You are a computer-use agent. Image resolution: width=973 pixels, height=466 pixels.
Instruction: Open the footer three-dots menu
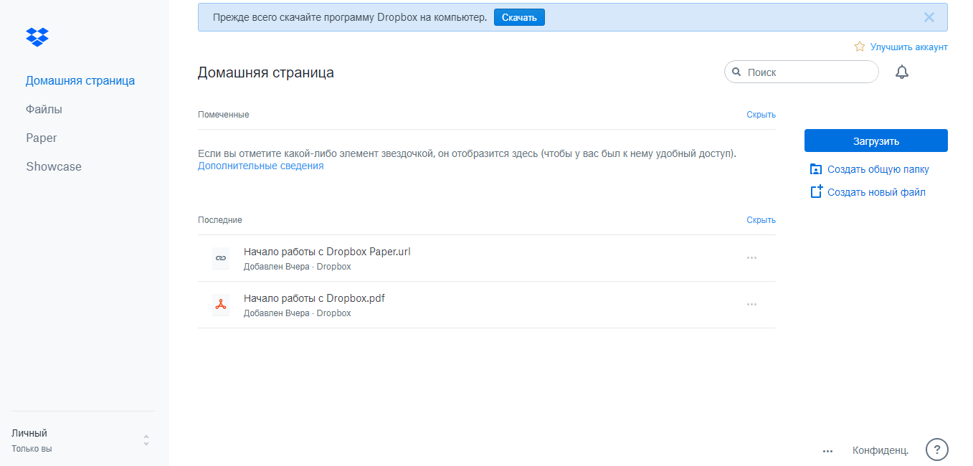(827, 451)
